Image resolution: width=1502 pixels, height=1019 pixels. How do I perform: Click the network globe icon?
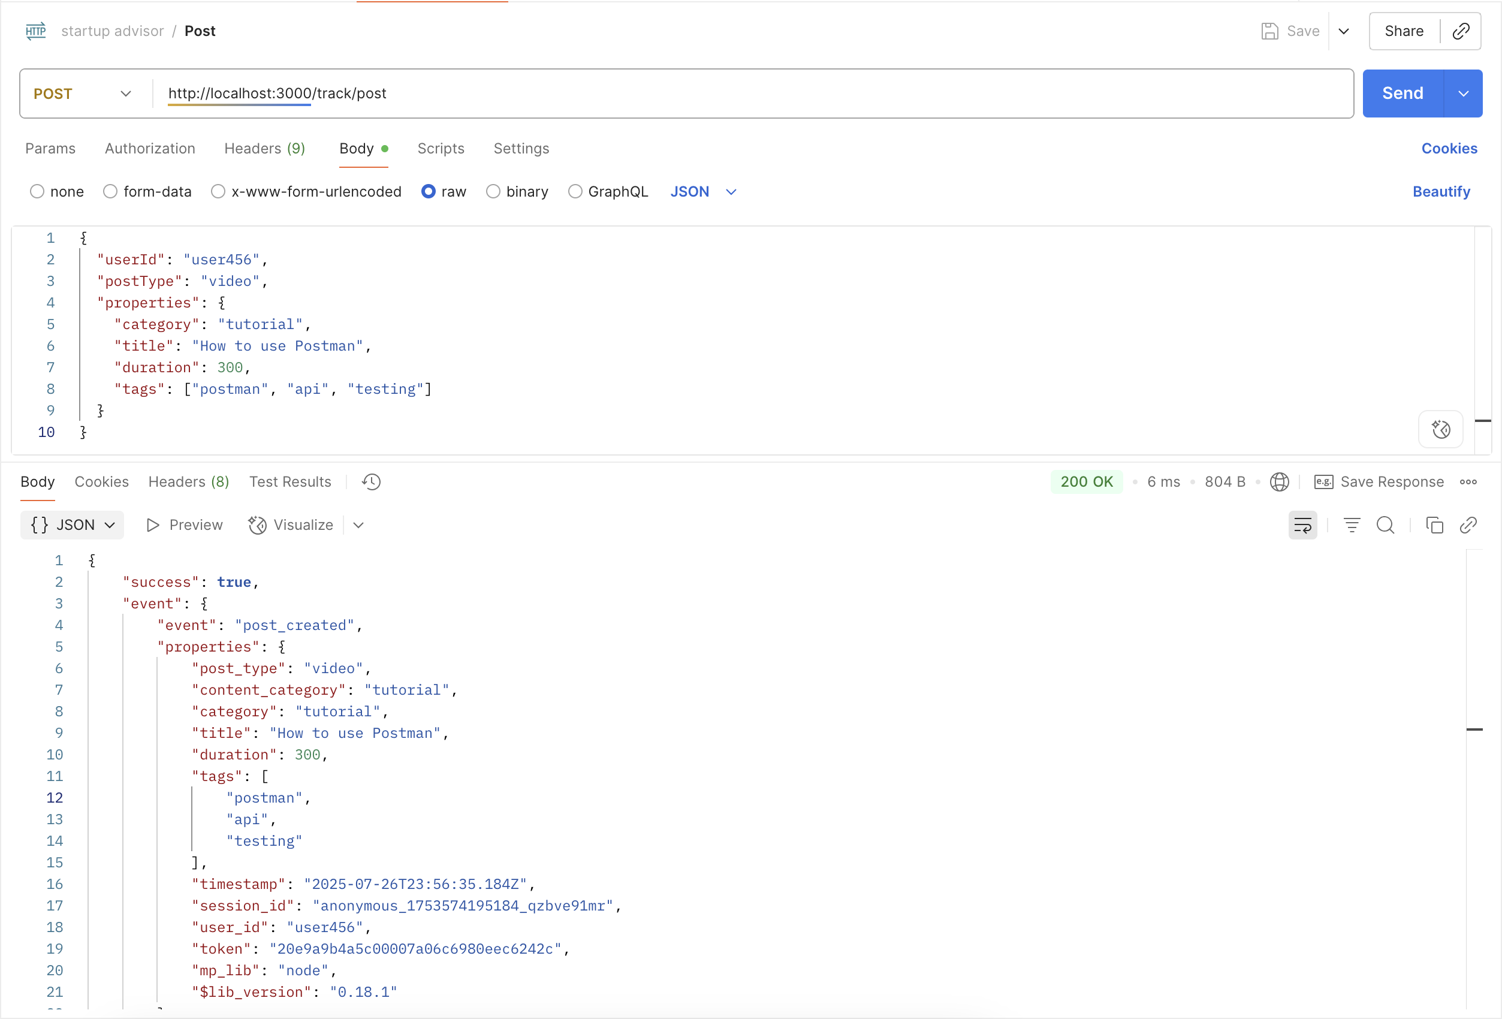tap(1279, 482)
